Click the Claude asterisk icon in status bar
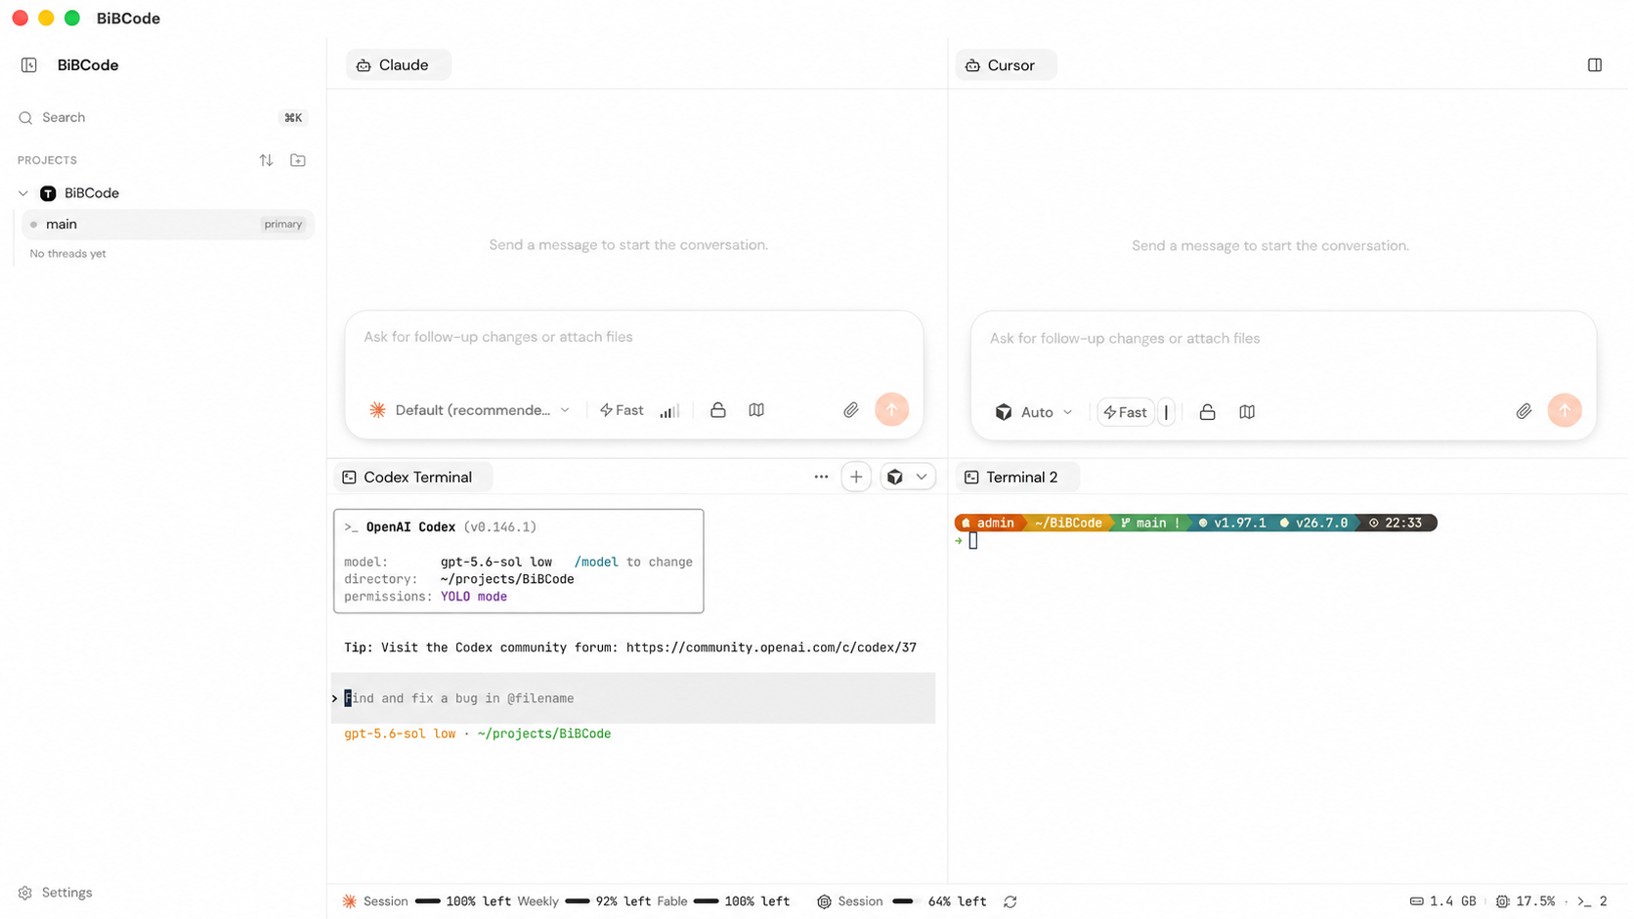1634x919 pixels. click(349, 901)
